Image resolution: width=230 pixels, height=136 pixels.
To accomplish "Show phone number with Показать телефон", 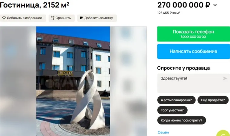I will [194, 34].
